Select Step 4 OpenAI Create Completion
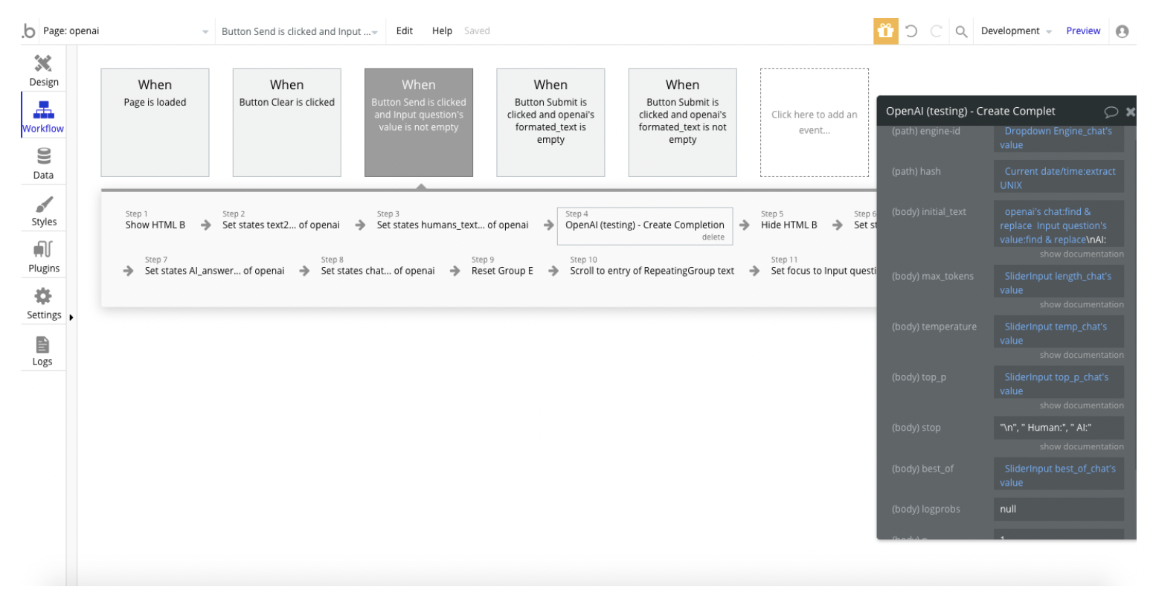The width and height of the screenshot is (1153, 607). (x=645, y=225)
